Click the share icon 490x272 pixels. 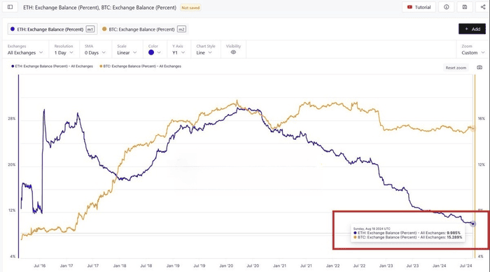pos(483,7)
